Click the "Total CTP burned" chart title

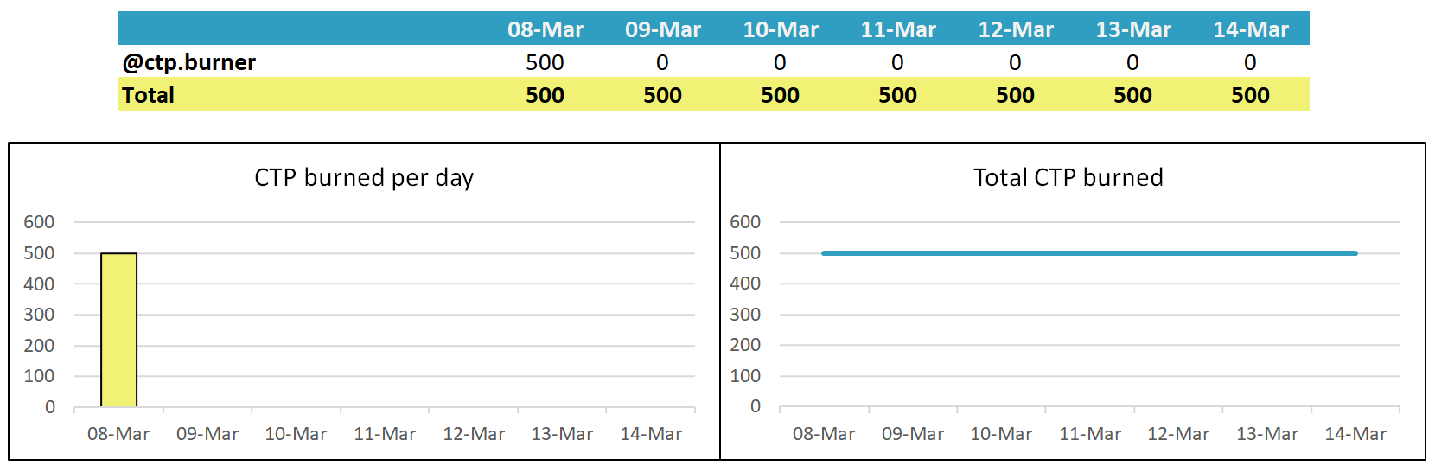(1068, 177)
